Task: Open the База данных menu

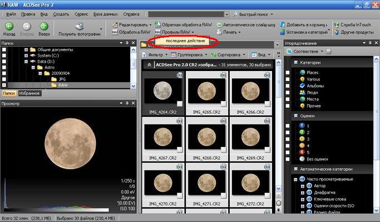Action: tap(106, 14)
